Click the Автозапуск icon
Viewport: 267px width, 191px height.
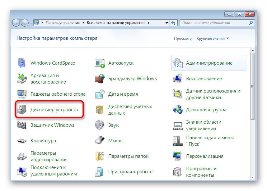[x=100, y=63]
